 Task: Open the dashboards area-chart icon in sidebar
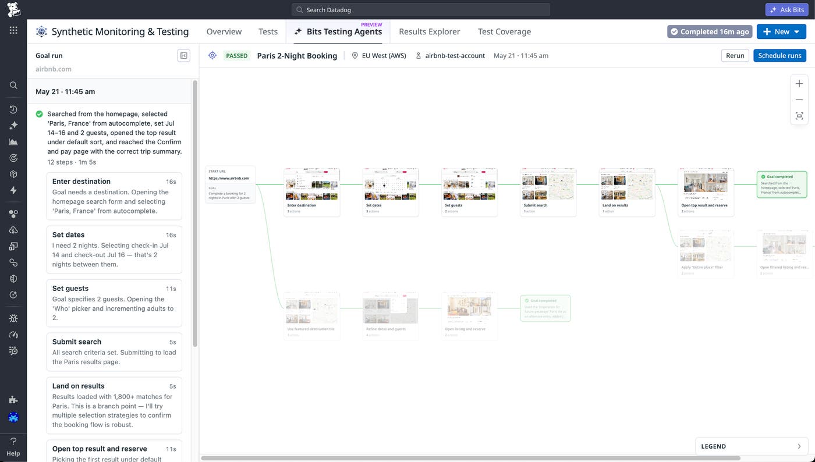(x=13, y=142)
